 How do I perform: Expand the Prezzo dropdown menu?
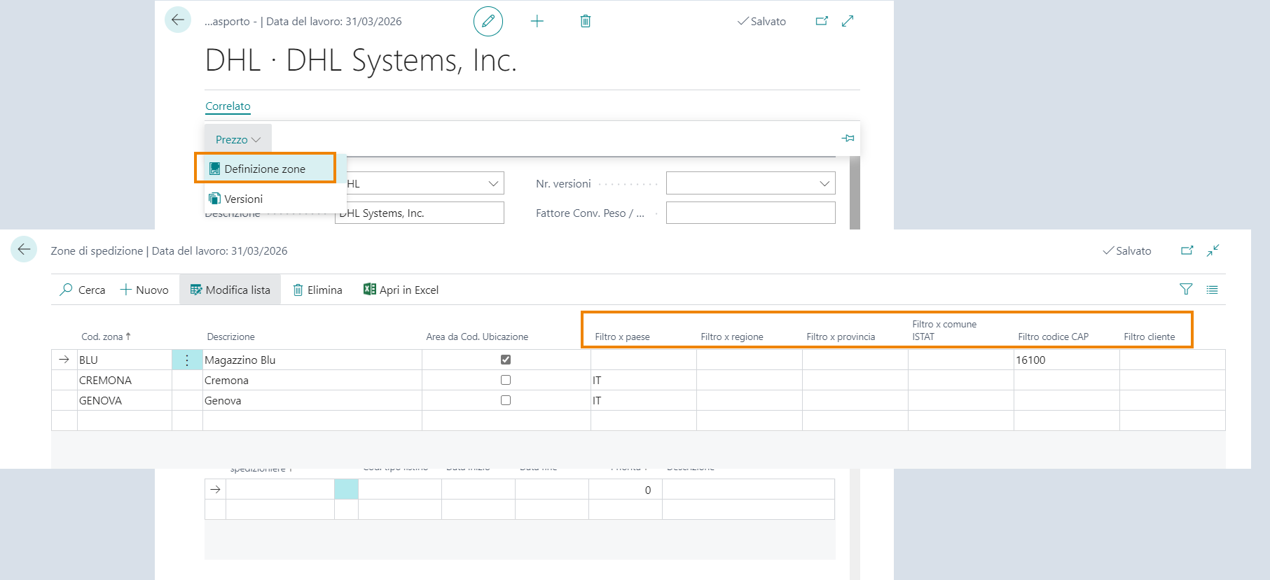click(x=237, y=140)
